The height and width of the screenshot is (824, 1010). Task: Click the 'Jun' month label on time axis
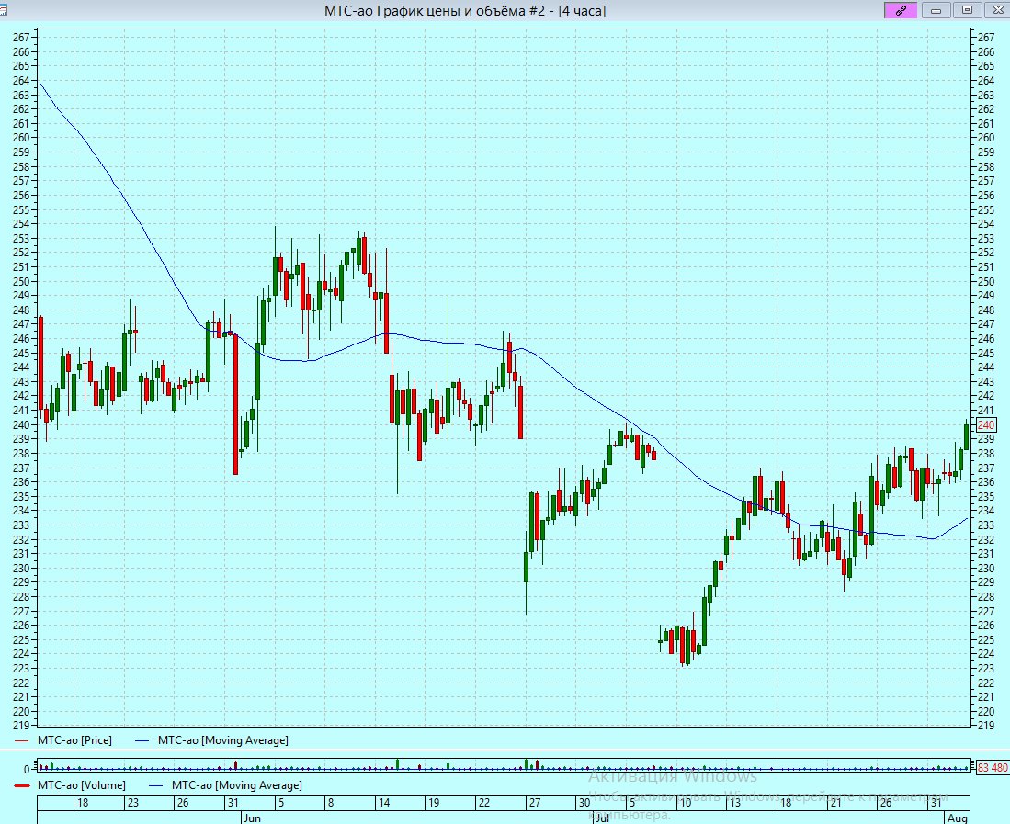253,818
